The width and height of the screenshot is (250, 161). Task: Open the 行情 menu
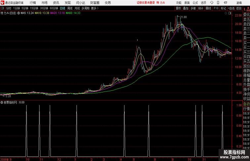pyautogui.click(x=33, y=3)
